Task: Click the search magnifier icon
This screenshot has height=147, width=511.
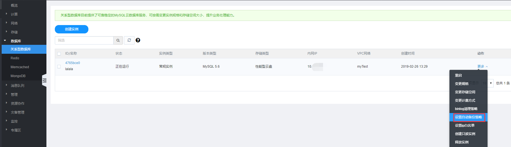Action: tap(118, 40)
